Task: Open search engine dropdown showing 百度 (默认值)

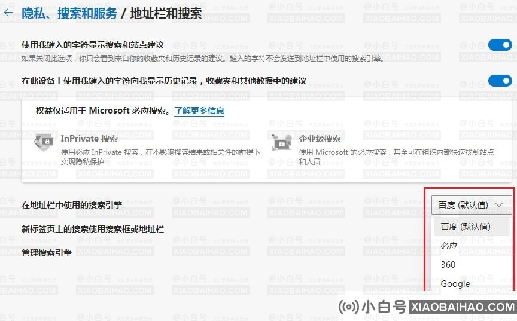Action: (x=472, y=205)
